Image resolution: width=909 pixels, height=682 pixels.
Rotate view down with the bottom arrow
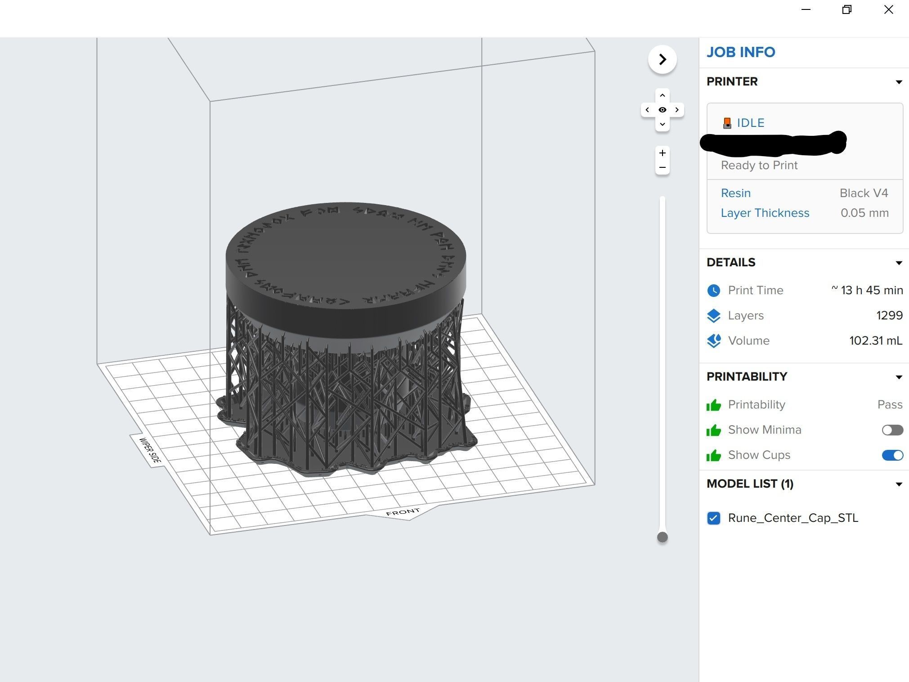pos(662,124)
